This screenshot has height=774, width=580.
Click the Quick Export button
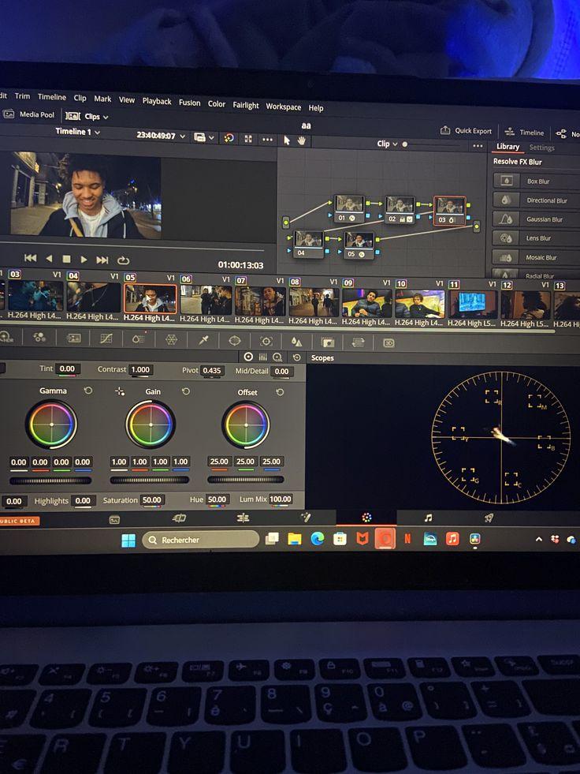click(467, 131)
